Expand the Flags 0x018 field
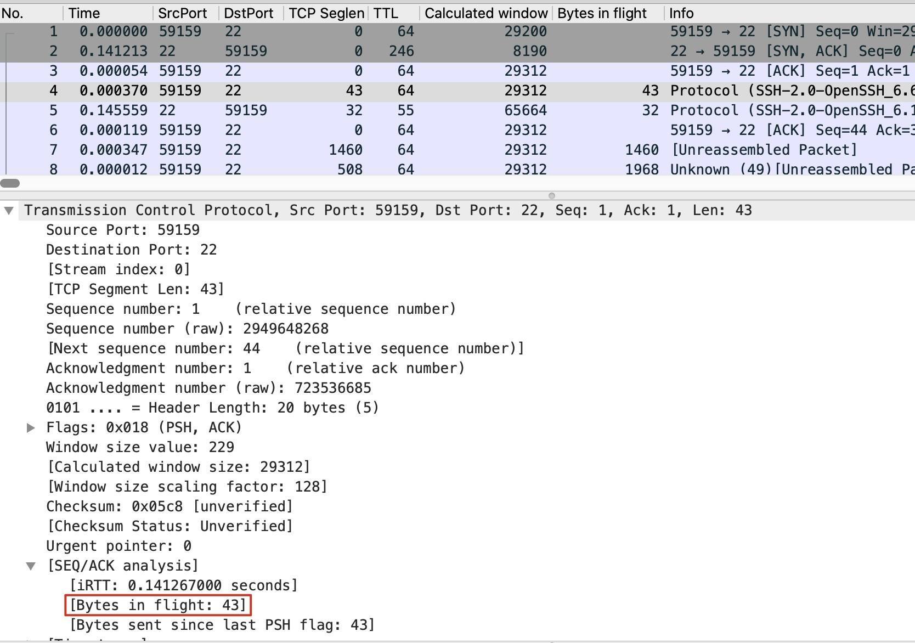Image resolution: width=915 pixels, height=643 pixels. [x=31, y=428]
